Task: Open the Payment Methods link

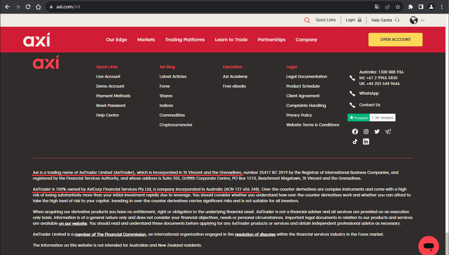Action: click(x=113, y=96)
